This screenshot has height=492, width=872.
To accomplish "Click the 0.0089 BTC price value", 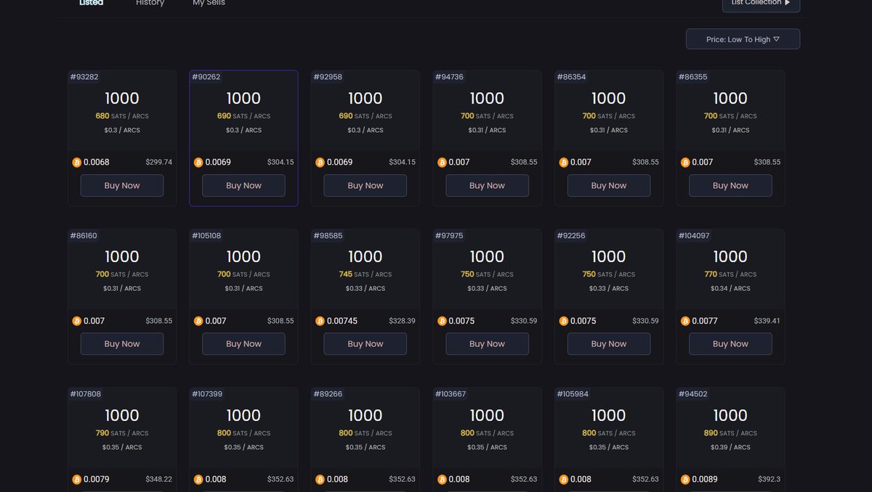I will (705, 480).
